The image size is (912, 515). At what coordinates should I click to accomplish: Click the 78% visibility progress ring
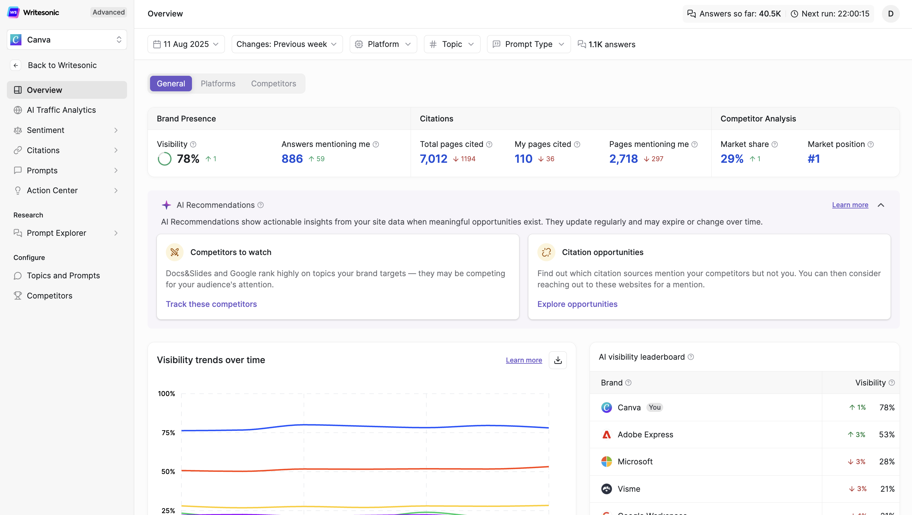click(165, 159)
